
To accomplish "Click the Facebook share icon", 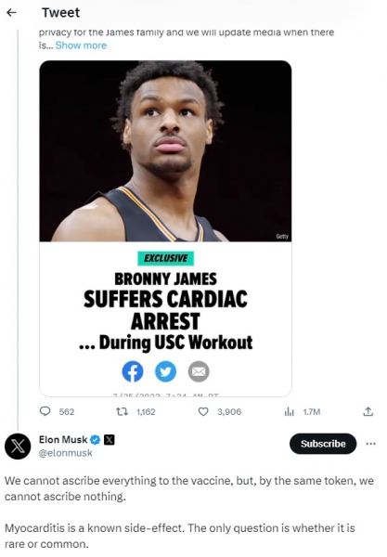I will [133, 371].
